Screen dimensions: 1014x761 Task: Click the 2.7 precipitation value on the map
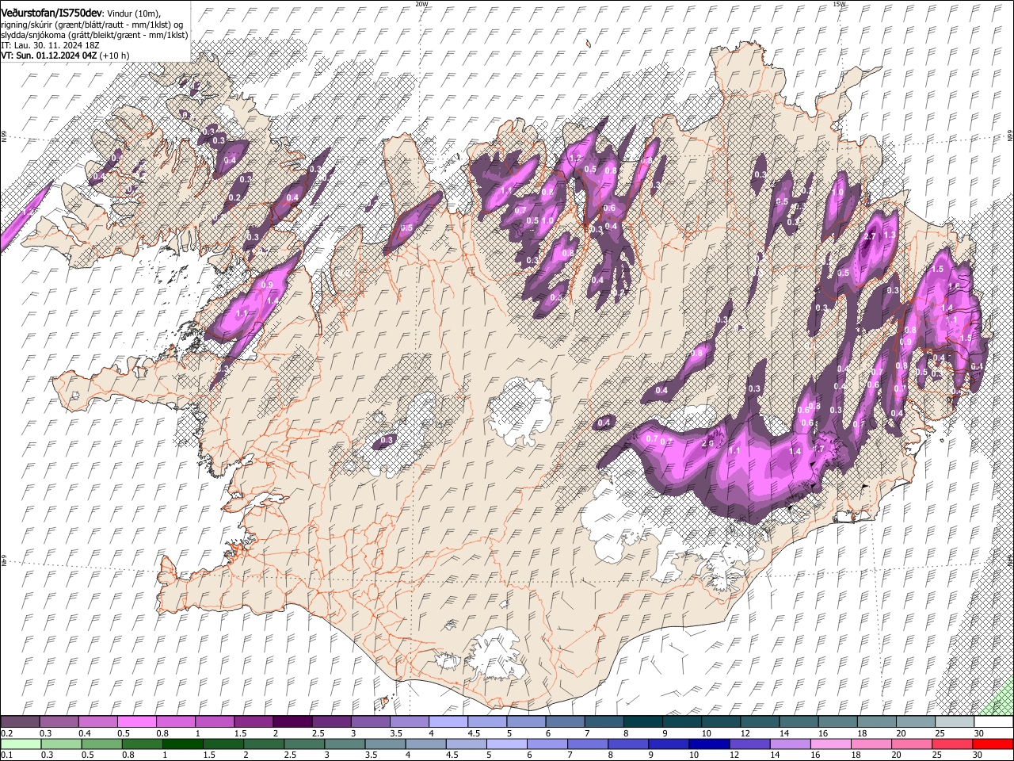[x=869, y=236]
